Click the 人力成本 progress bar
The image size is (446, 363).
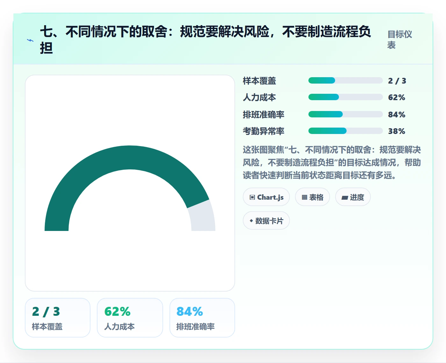pos(345,97)
